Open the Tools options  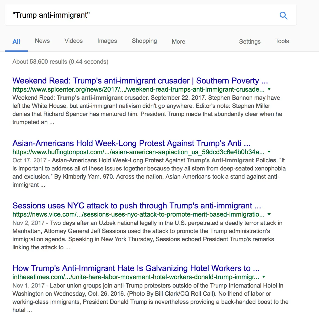click(x=282, y=41)
